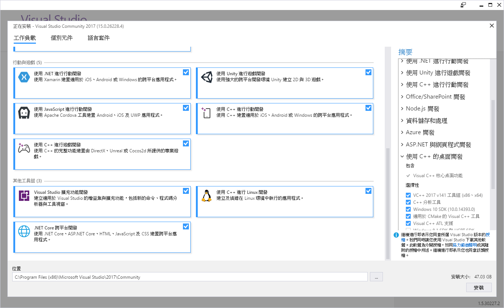Click the game controller icon for C++ games
Viewport: 504px width, 308px height.
click(24, 148)
